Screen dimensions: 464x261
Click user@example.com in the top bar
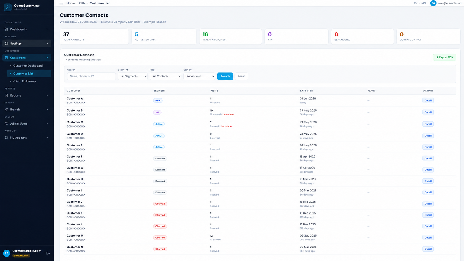point(450,3)
